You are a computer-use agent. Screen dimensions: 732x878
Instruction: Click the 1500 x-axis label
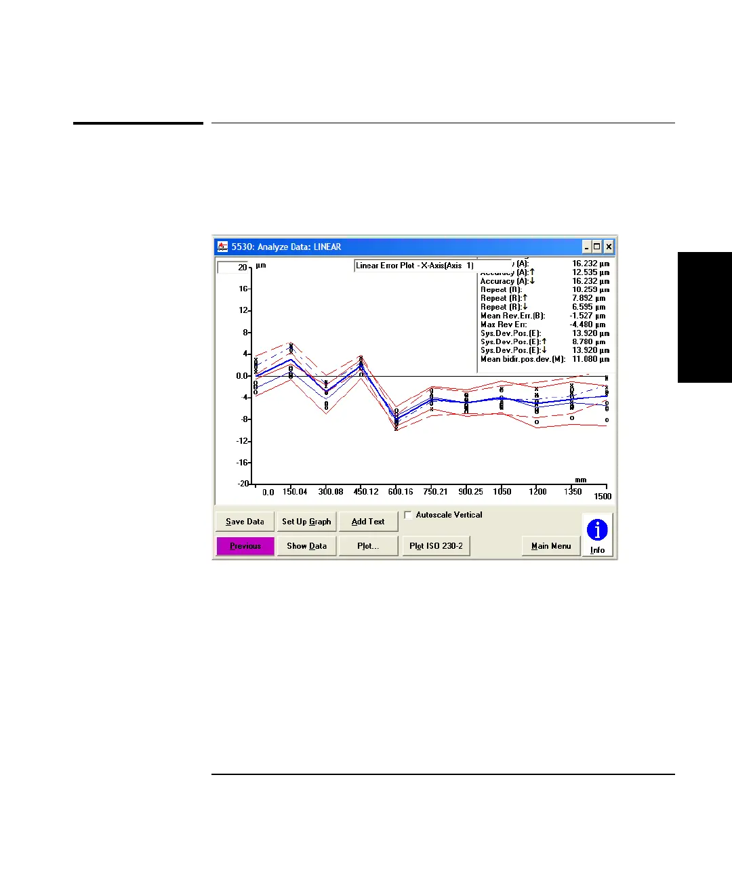point(603,497)
